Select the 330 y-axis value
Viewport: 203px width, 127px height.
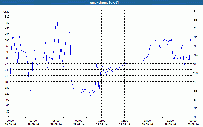7,52
